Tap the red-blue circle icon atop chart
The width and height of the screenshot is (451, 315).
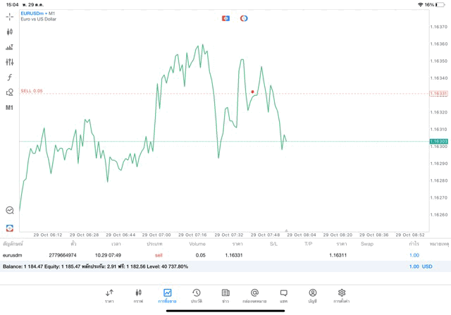click(244, 18)
